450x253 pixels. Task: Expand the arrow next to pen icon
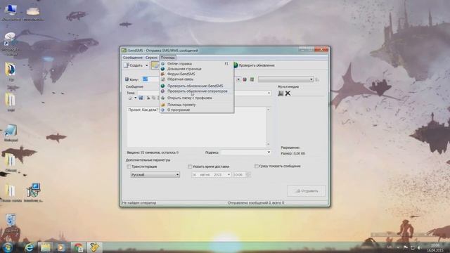[x=135, y=98]
